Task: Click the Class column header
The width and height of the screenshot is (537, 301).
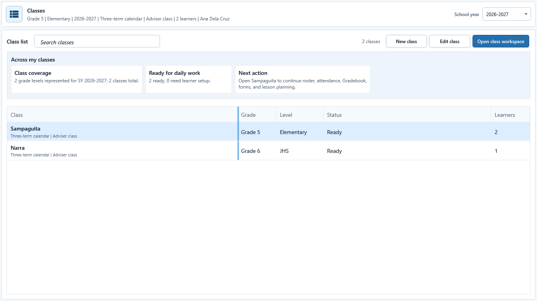Action: [x=122, y=115]
